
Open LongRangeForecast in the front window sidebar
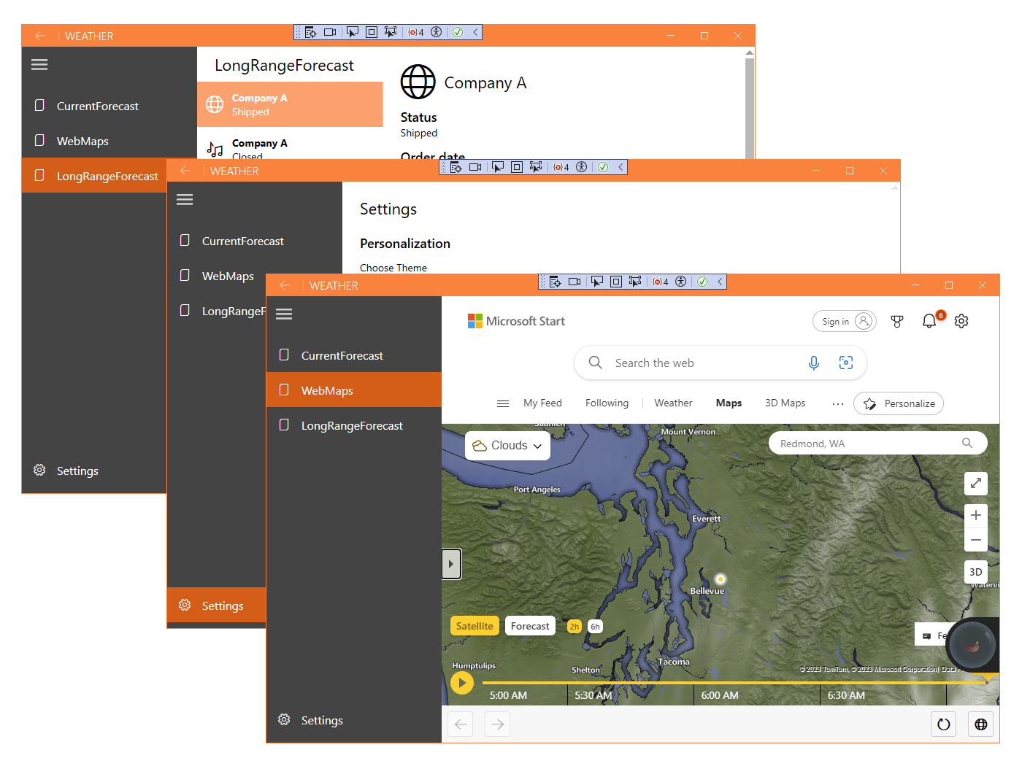tap(354, 425)
